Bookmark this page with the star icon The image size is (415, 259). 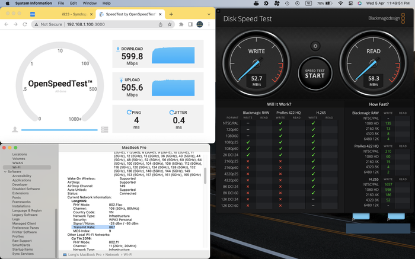170,24
